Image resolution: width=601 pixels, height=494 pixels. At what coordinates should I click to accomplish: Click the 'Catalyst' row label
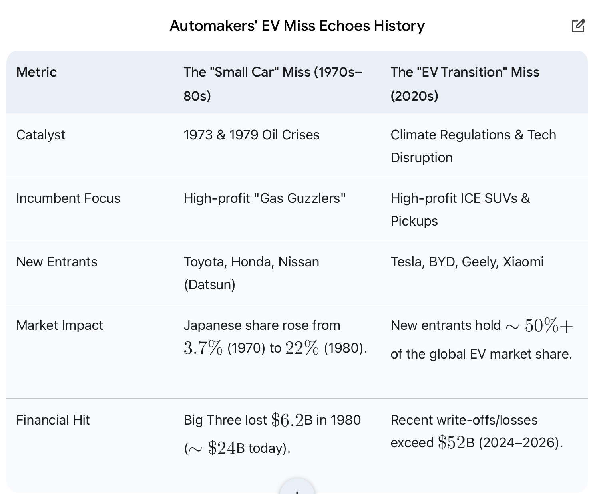pos(41,135)
